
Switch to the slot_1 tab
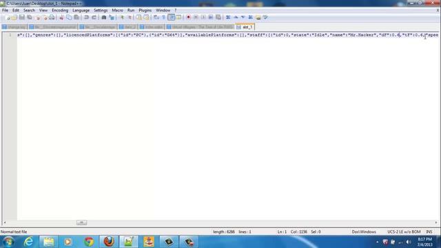coord(245,27)
